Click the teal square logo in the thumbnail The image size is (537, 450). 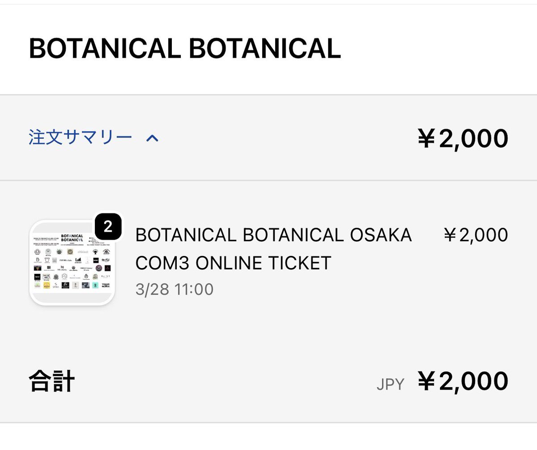(x=95, y=285)
